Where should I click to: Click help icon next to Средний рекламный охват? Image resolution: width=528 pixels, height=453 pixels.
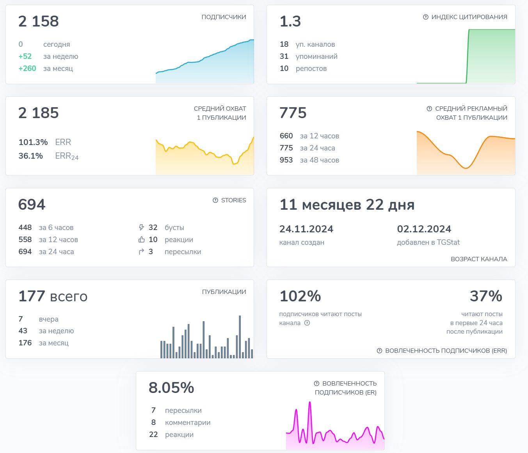point(429,109)
